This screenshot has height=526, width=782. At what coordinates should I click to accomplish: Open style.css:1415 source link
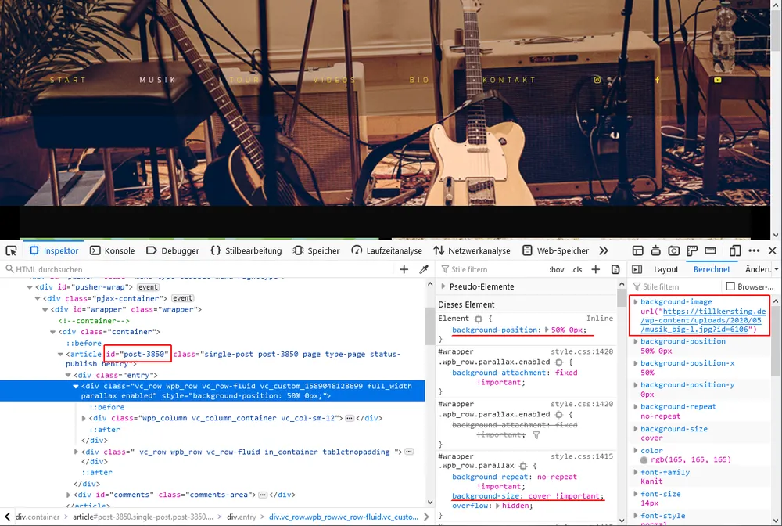[x=582, y=456]
